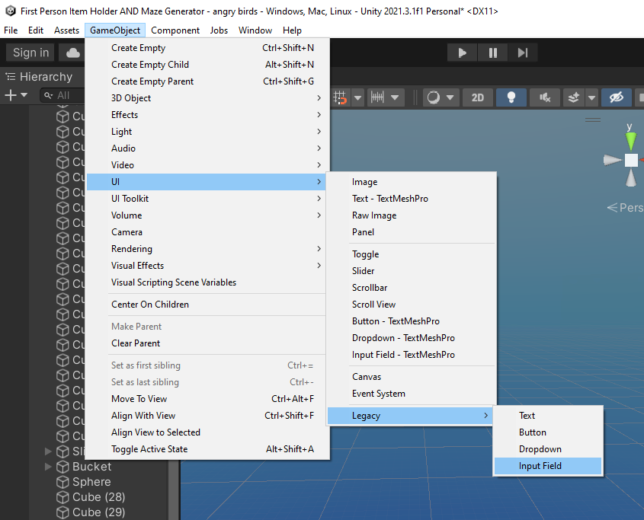Choose Clear Parent
644x520 pixels.
pyautogui.click(x=207, y=343)
